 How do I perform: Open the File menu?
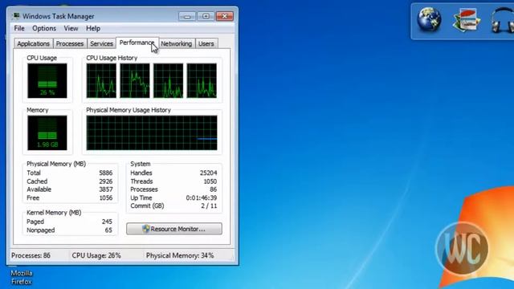tap(19, 29)
